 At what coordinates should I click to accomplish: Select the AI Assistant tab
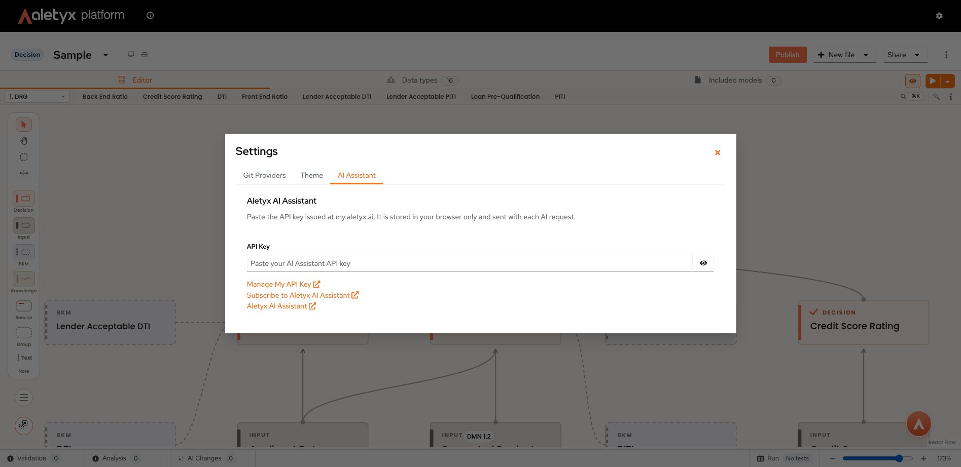point(357,175)
